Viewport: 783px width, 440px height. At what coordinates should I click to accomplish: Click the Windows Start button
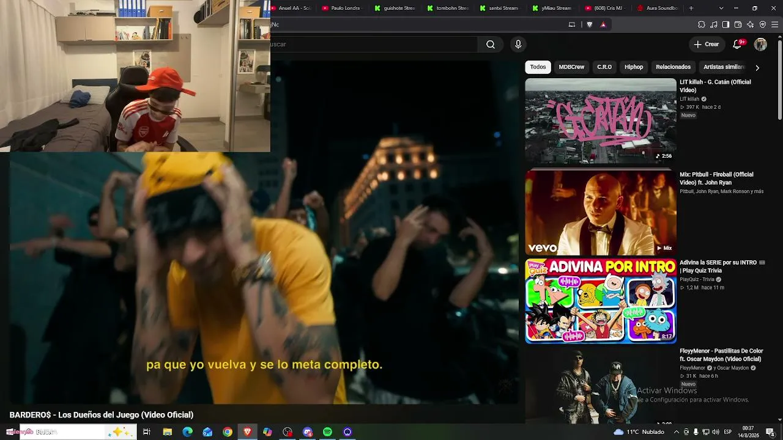click(10, 432)
